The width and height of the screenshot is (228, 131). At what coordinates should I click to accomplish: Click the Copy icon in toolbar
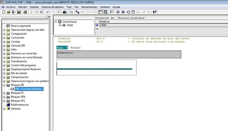tap(37, 12)
